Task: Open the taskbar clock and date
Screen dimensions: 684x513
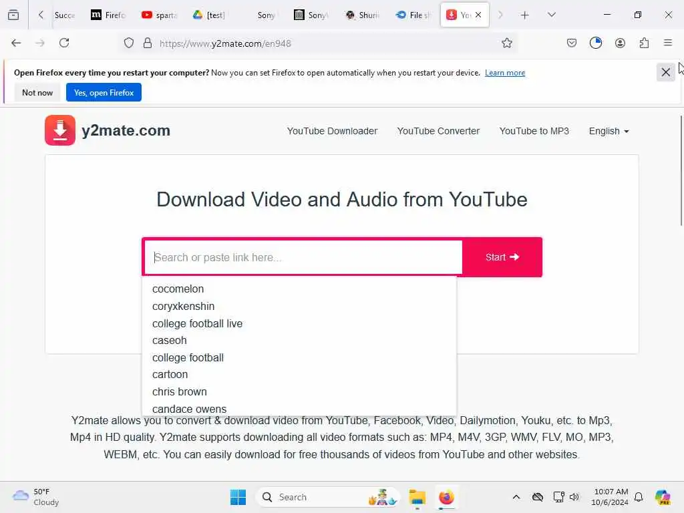Action: 610,497
